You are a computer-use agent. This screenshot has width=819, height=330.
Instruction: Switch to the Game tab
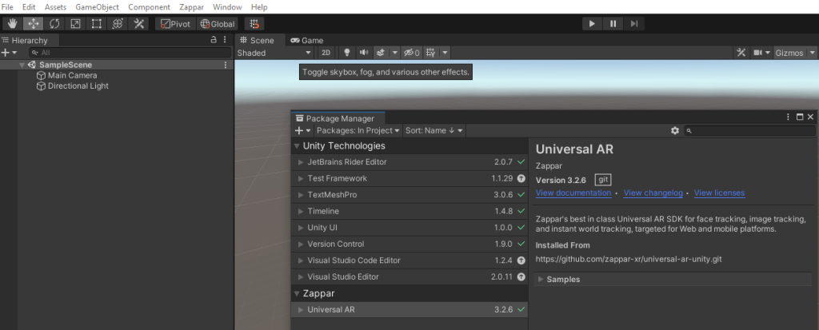coord(307,40)
